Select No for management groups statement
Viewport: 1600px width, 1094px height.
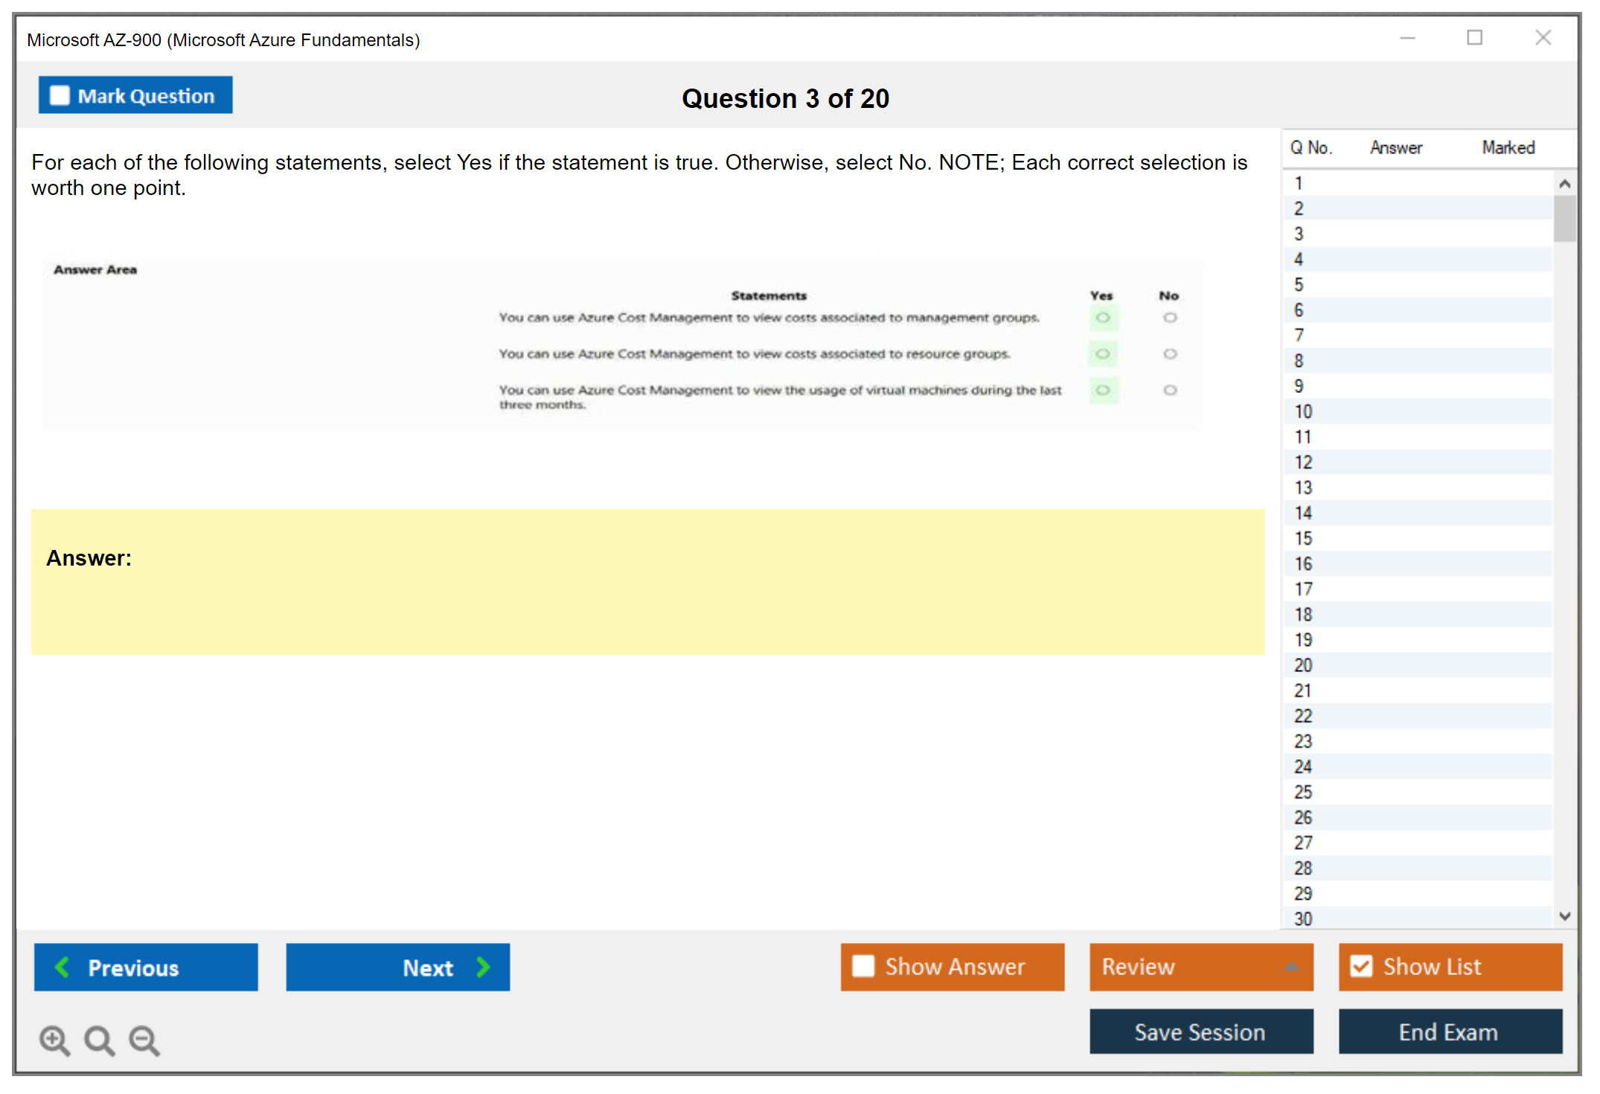pyautogui.click(x=1170, y=318)
